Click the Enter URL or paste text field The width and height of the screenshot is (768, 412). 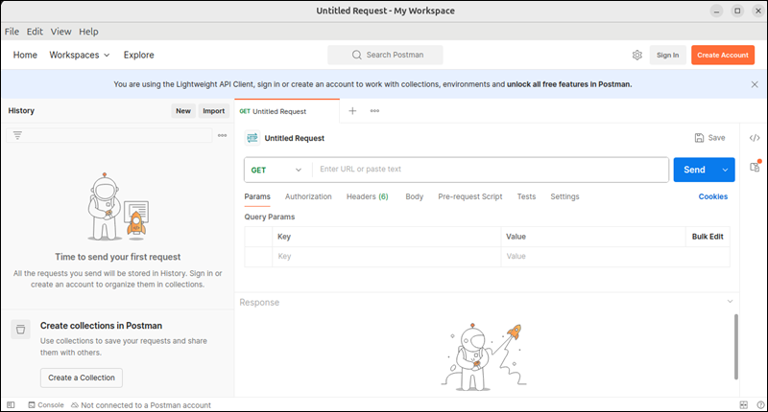tap(491, 170)
